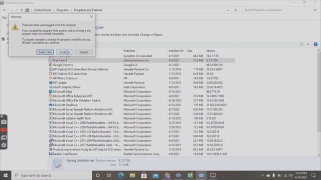Sort by Publisher column header

coord(129,51)
